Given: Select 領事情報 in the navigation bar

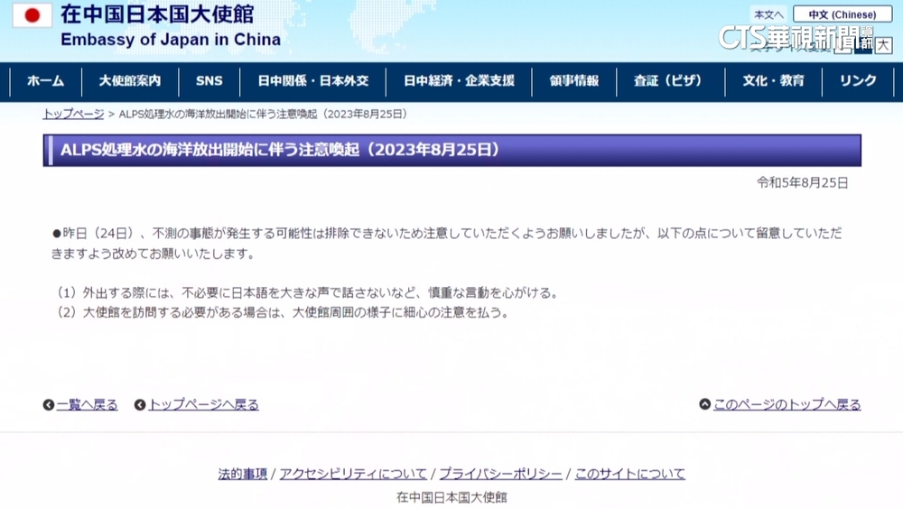Looking at the screenshot, I should 574,81.
